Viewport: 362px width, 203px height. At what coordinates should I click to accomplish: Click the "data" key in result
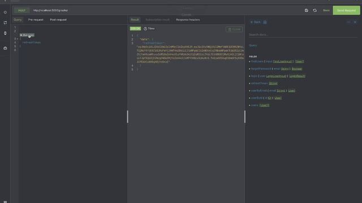(x=145, y=39)
